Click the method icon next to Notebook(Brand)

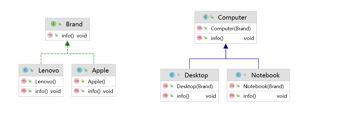[x=232, y=86]
